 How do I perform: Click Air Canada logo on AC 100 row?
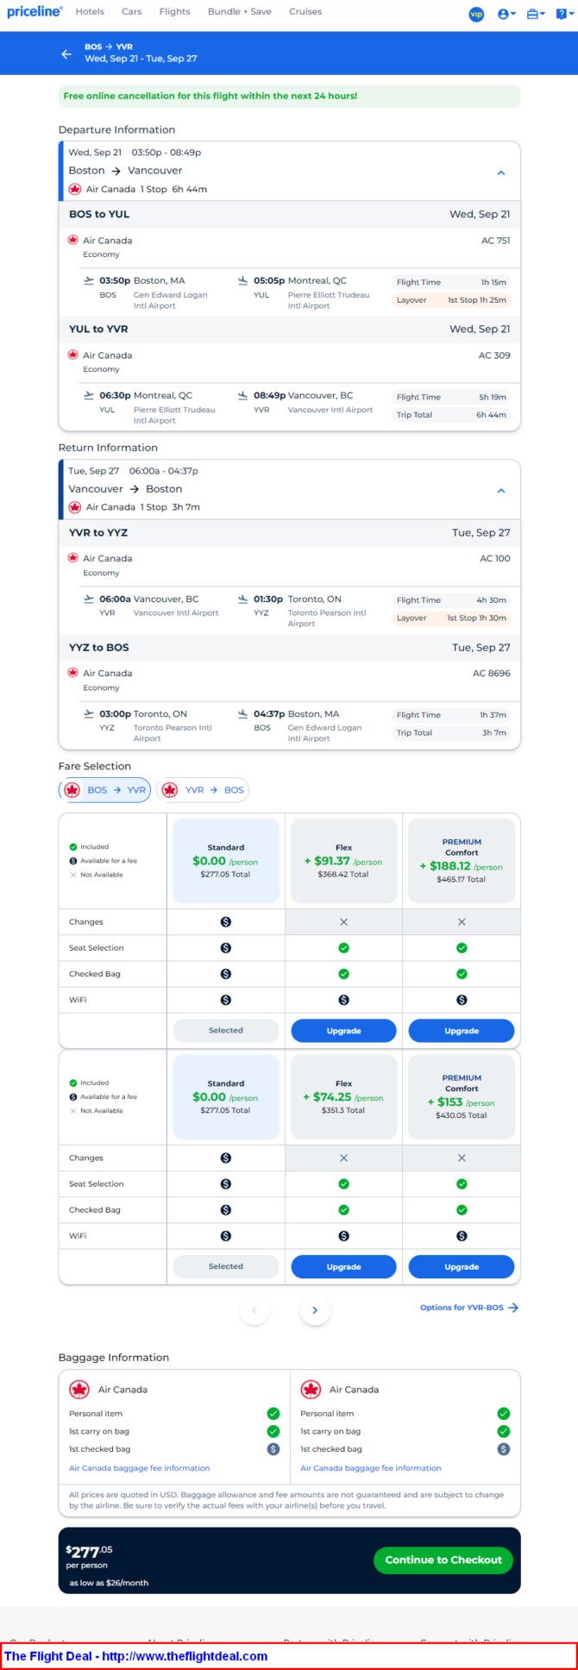(x=73, y=558)
